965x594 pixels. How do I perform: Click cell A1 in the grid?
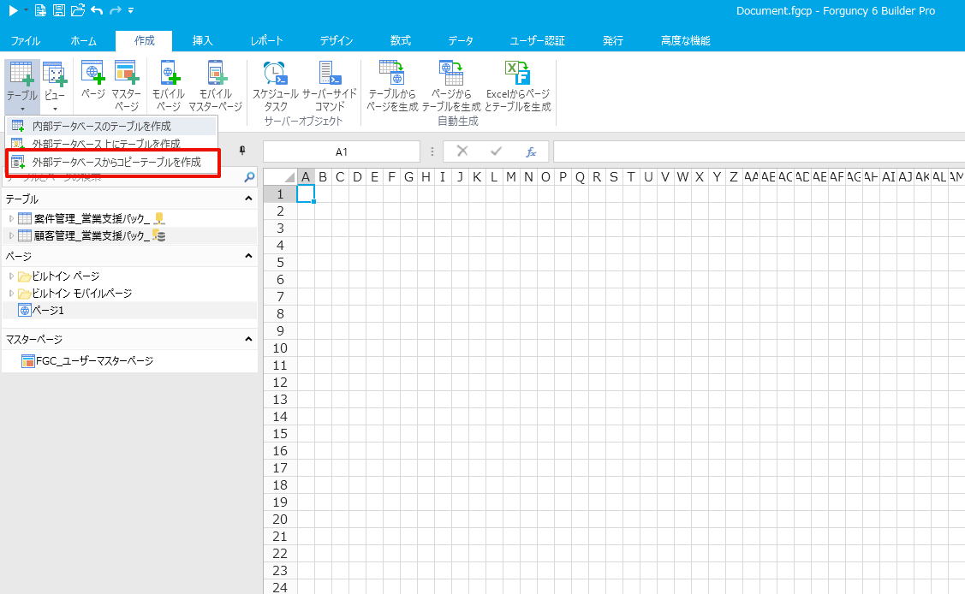click(305, 193)
